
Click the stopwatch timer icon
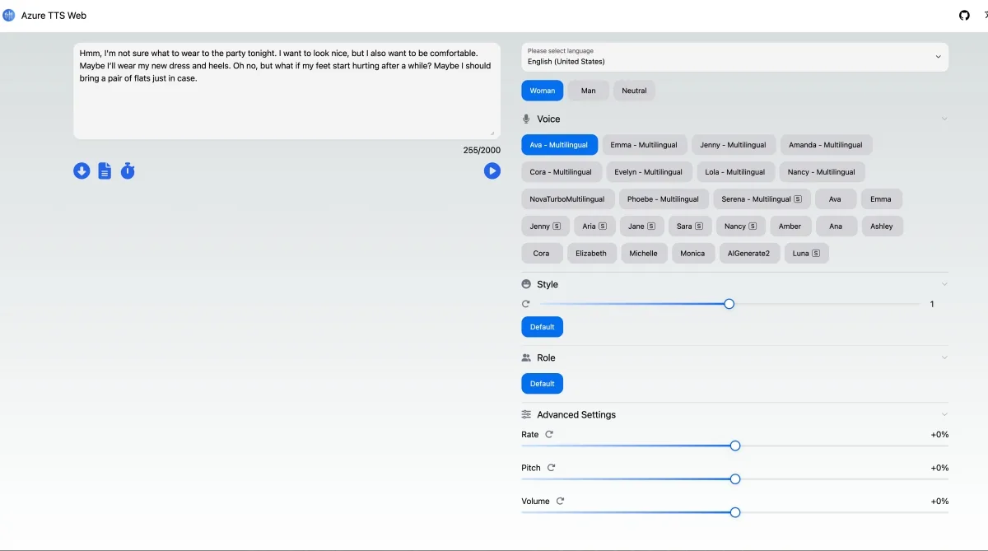(128, 170)
